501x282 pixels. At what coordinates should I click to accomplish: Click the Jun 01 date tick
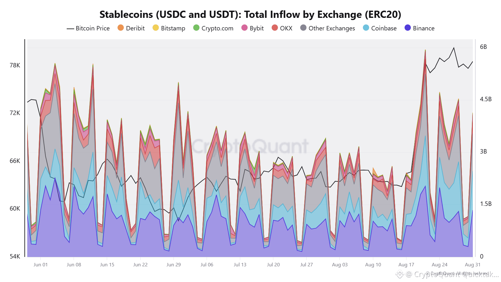41,265
